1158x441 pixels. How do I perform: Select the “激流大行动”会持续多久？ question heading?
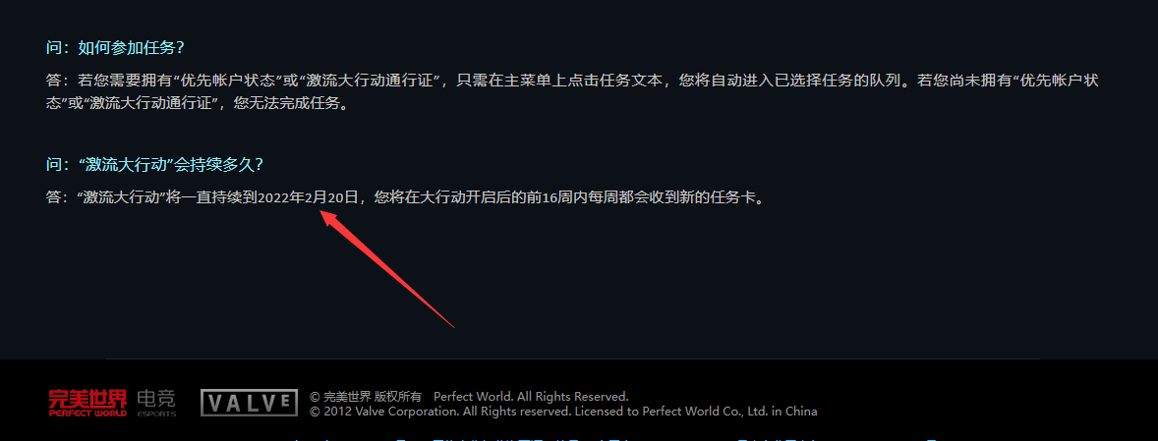click(154, 164)
